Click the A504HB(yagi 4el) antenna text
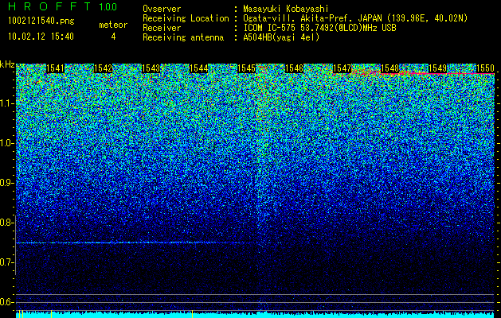The height and width of the screenshot is (318, 501). click(x=281, y=37)
